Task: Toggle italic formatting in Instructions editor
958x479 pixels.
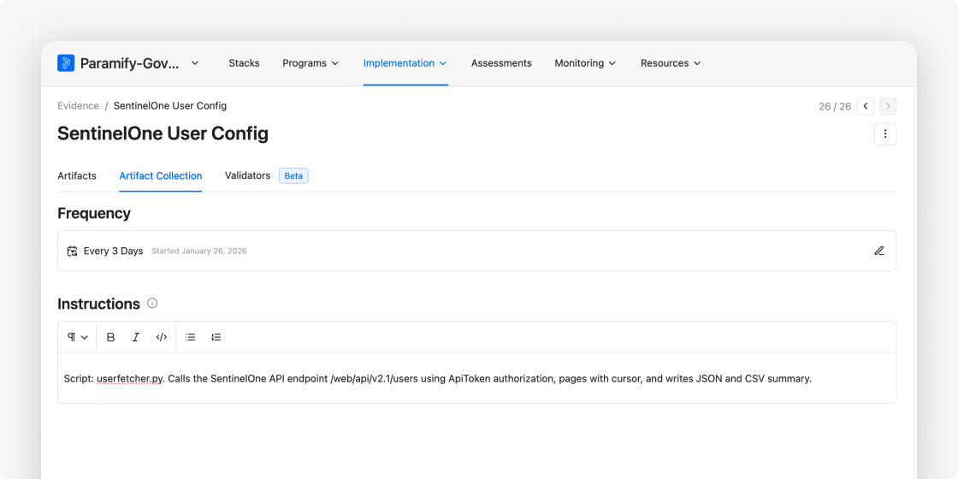Action: click(135, 337)
